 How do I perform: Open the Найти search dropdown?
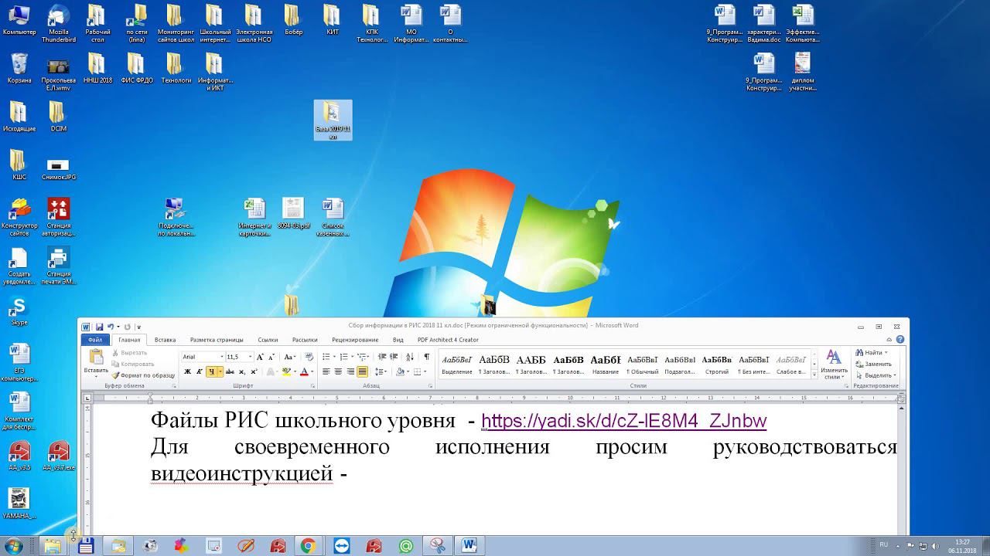tap(872, 353)
